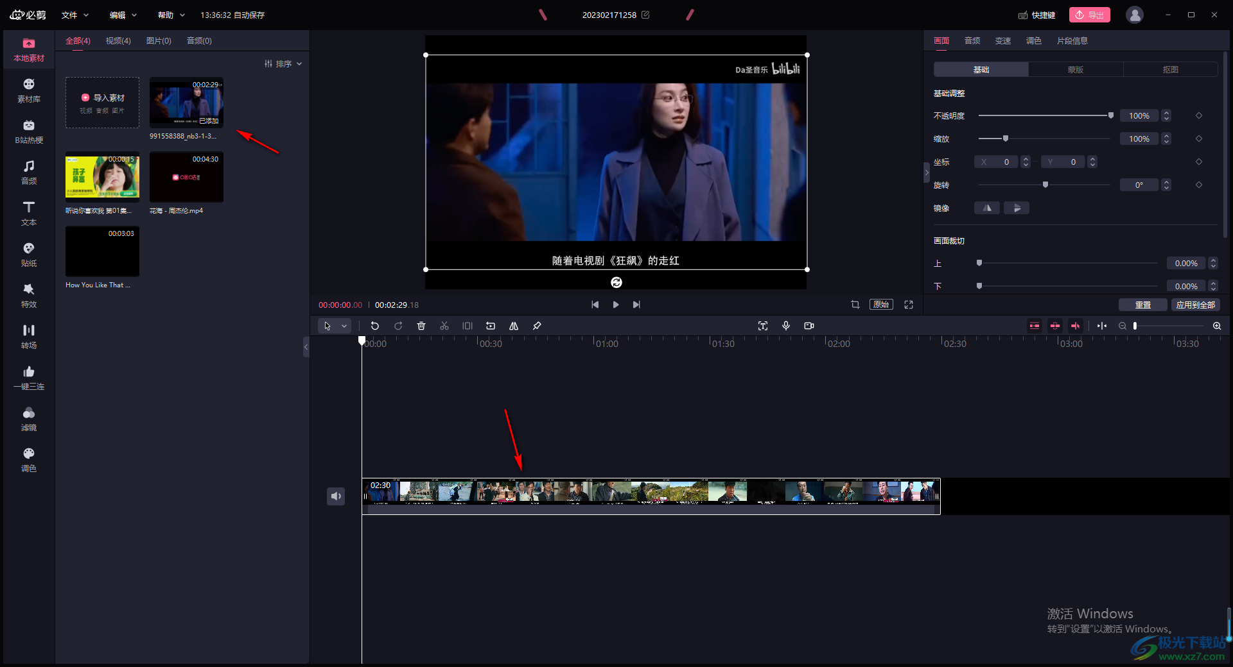
Task: Flip the image horizontally in 镜像
Action: (987, 208)
